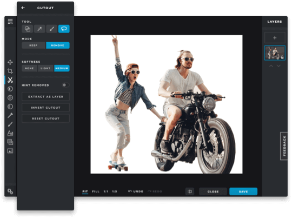This screenshot has height=218, width=292.
Task: Toggle the Hint Removed switch
Action: click(x=65, y=85)
